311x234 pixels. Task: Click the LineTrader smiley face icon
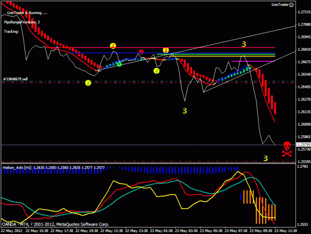[292, 5]
